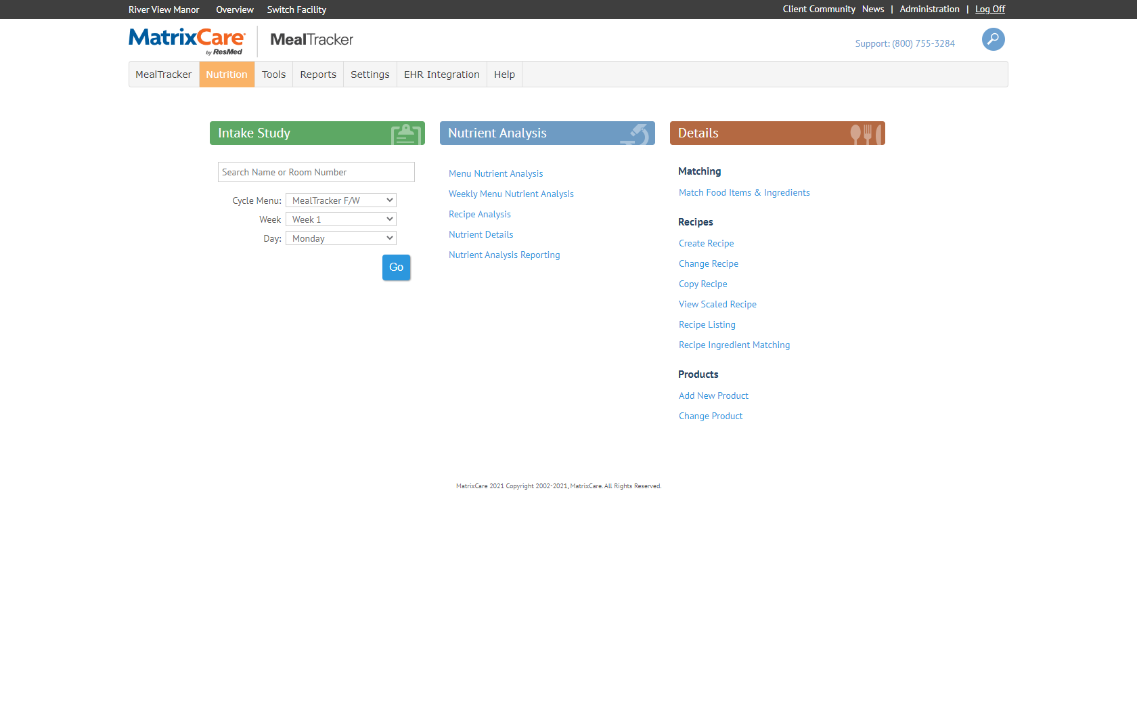Open the Administration menu

[x=929, y=9]
